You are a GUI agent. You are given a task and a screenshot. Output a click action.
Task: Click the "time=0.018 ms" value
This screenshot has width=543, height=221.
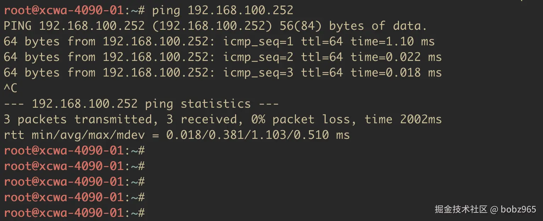tap(396, 73)
